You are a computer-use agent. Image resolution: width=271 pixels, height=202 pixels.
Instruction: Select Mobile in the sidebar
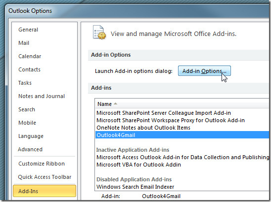[x=27, y=123]
